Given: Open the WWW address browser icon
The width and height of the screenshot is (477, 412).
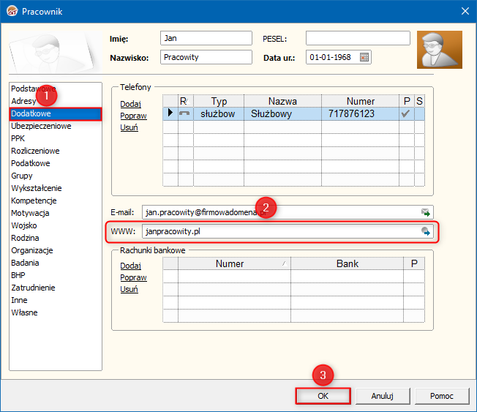Looking at the screenshot, I should tap(425, 231).
